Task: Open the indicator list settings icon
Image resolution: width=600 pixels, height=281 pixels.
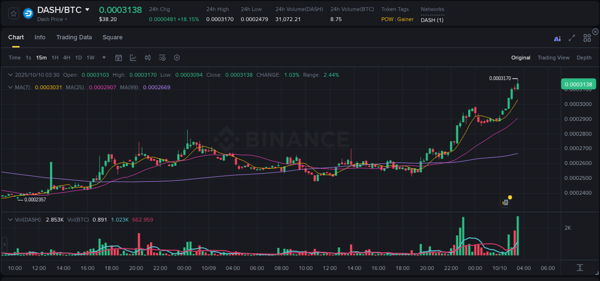Action: (x=162, y=58)
